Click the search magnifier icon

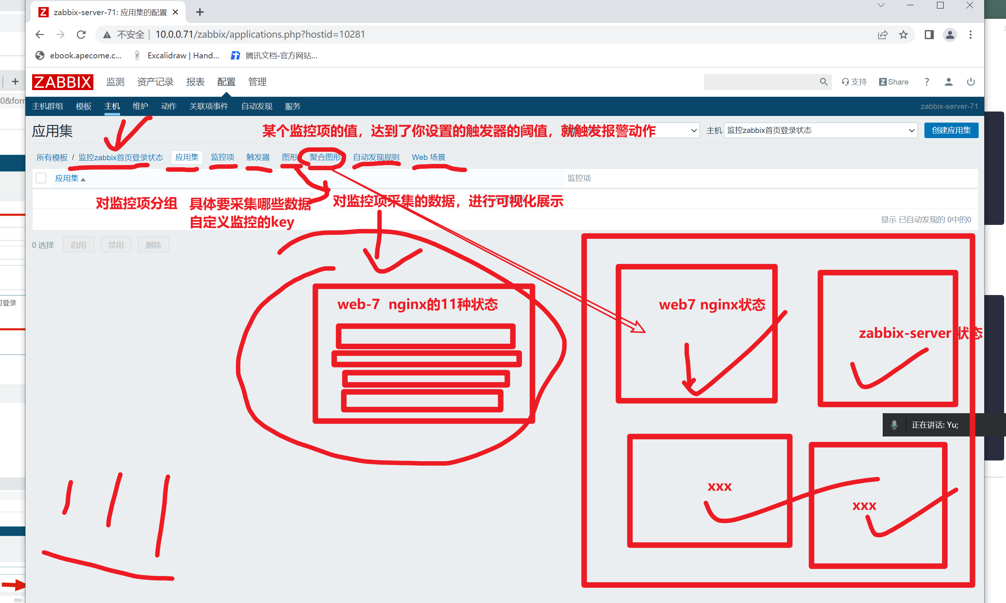click(x=823, y=82)
